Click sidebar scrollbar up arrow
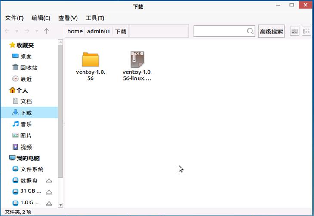 click(61, 42)
